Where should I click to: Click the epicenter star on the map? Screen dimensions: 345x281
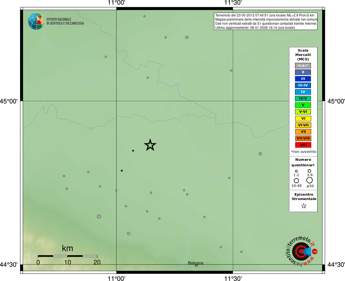[x=150, y=145]
